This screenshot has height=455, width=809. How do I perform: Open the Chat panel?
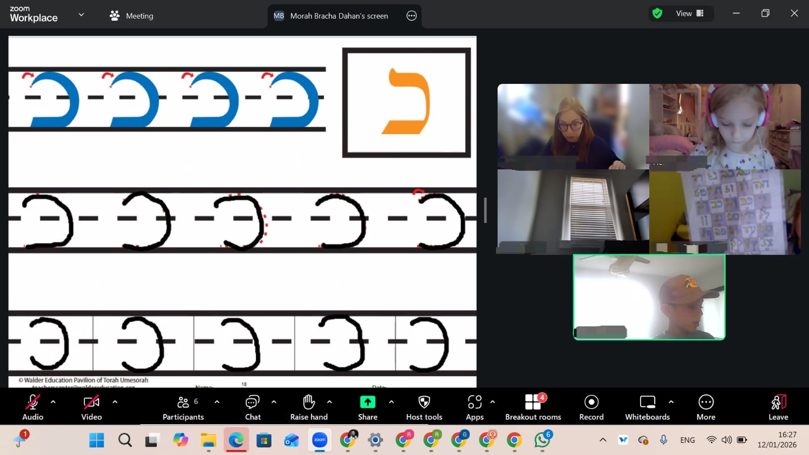tap(252, 407)
